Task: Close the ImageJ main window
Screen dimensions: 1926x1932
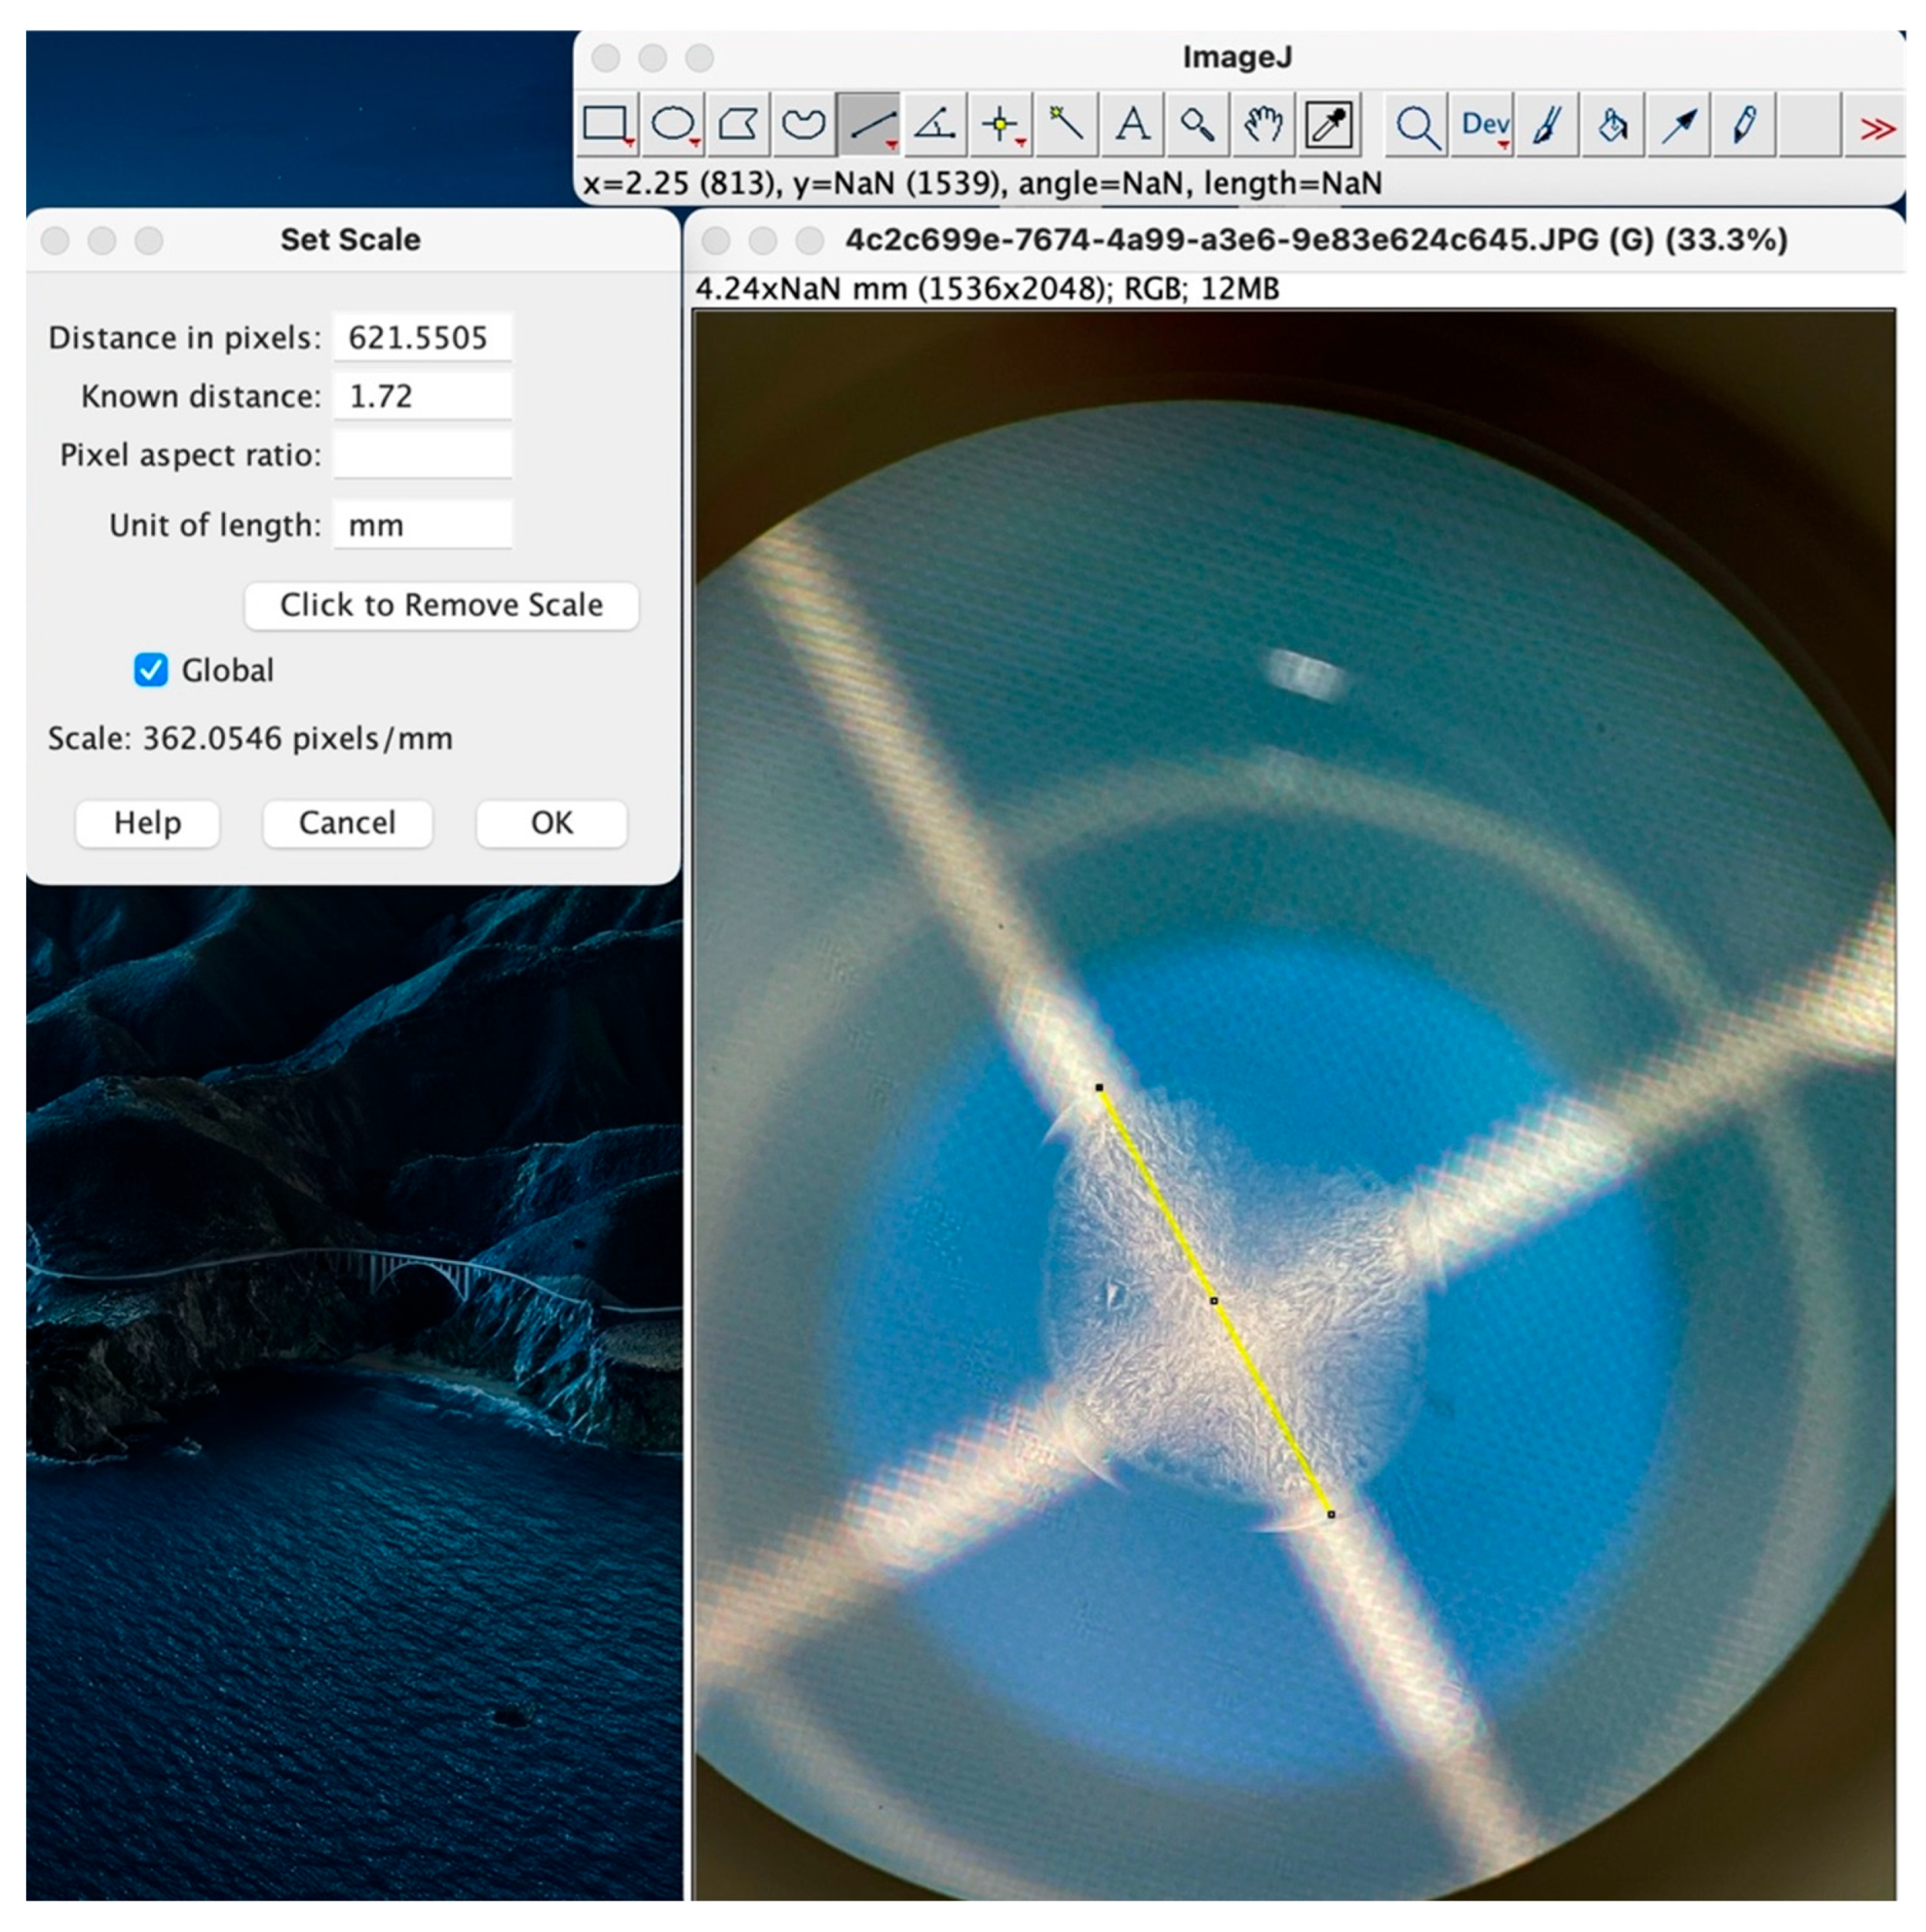Action: [606, 59]
